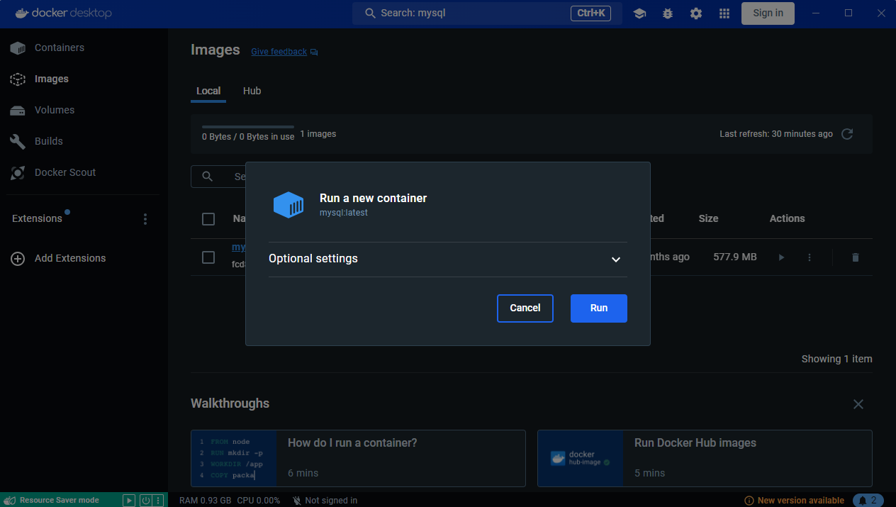Switch to the Hub images tab
The image size is (896, 507).
click(x=252, y=91)
